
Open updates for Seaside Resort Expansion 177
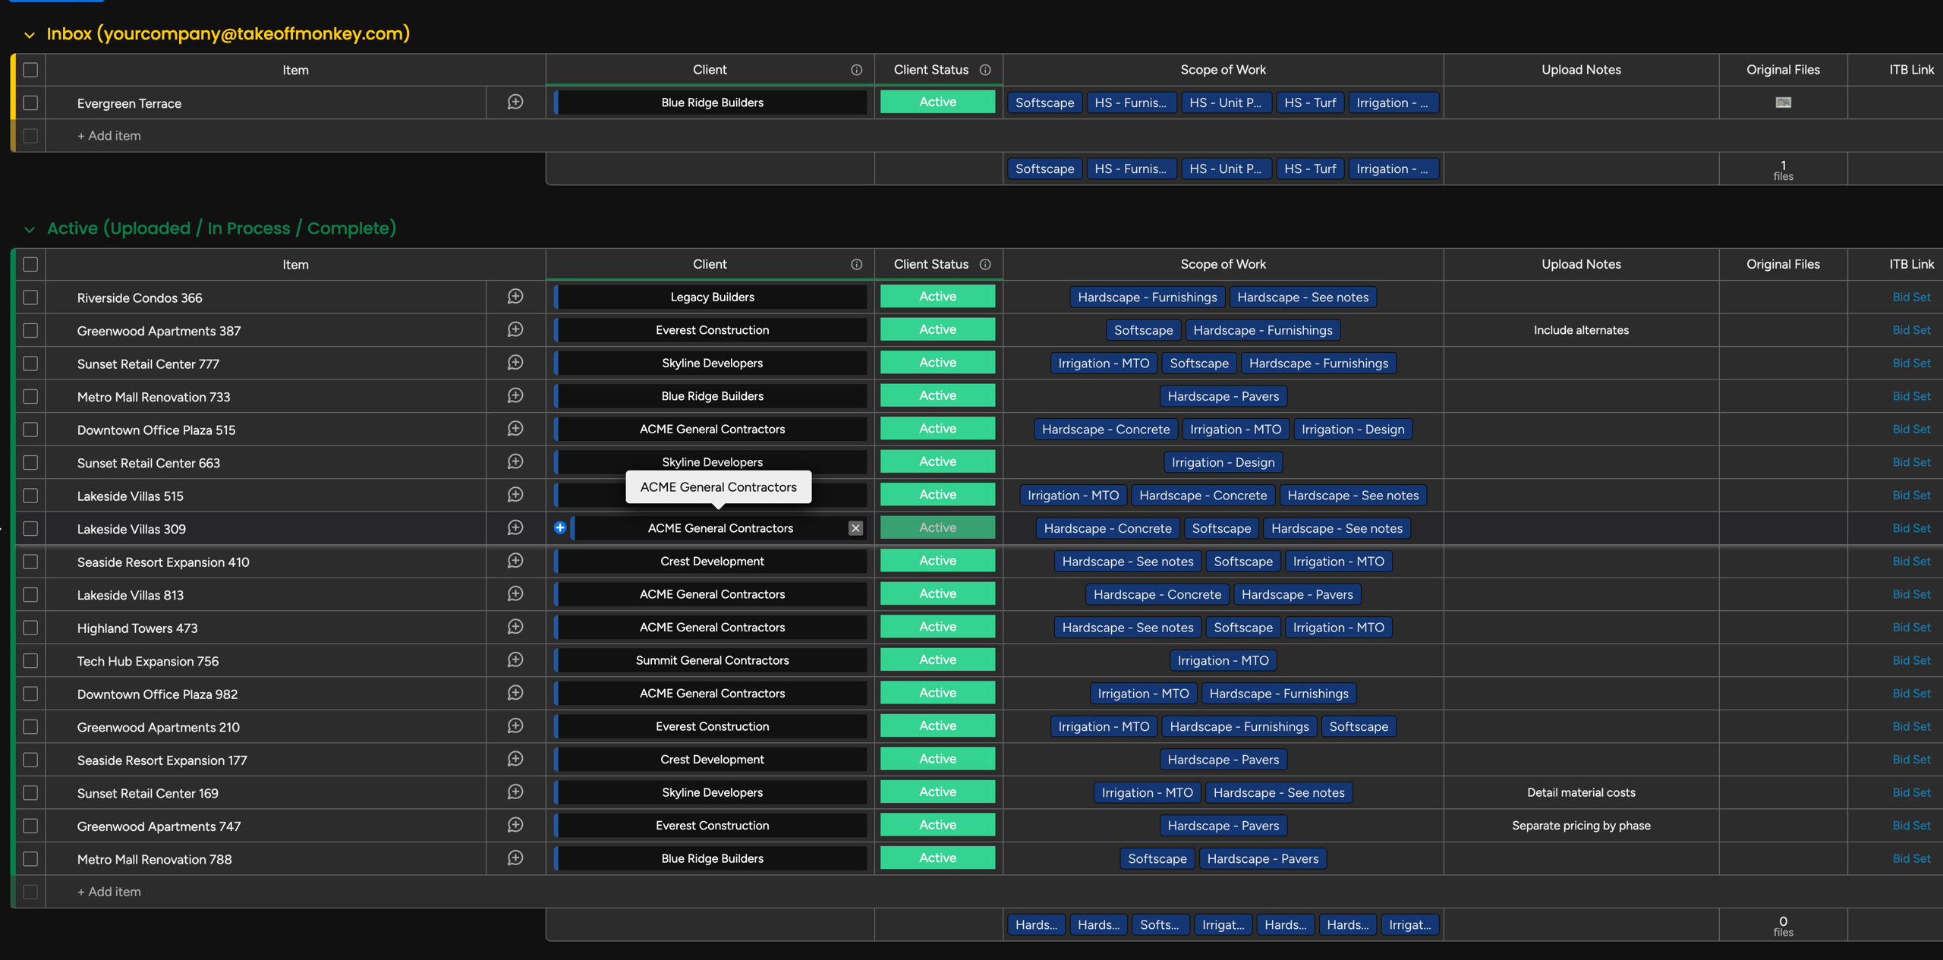(515, 759)
